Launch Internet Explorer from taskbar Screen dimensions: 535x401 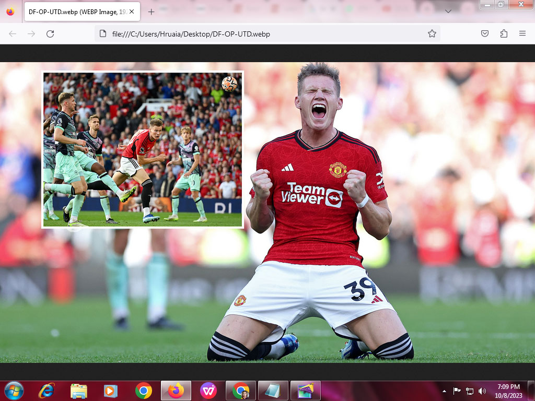(46, 391)
